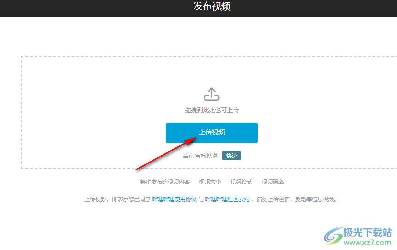Open 禁止发布的视频内容 info
This screenshot has height=250, width=397.
tap(165, 182)
